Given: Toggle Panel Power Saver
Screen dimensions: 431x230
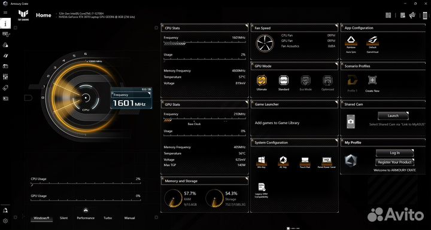Looking at the screenshot, I should click(327, 162).
